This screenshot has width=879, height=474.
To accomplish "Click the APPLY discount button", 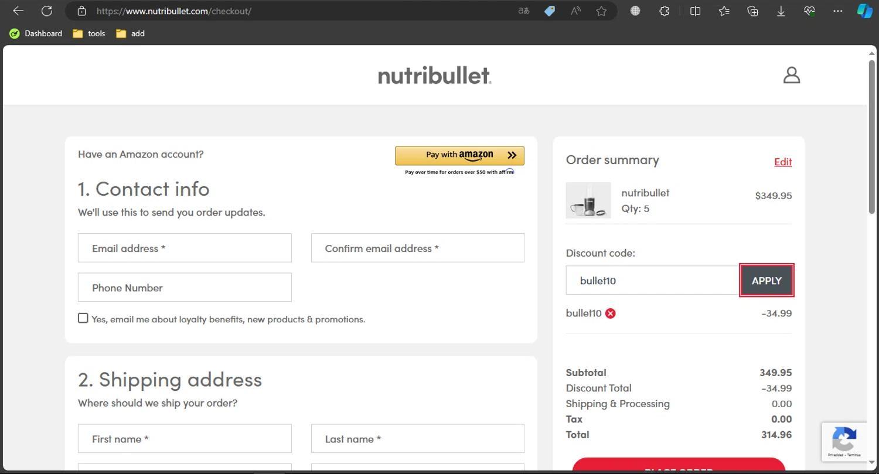I will click(x=766, y=280).
